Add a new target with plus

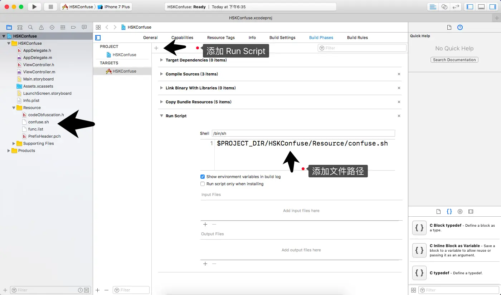point(98,290)
